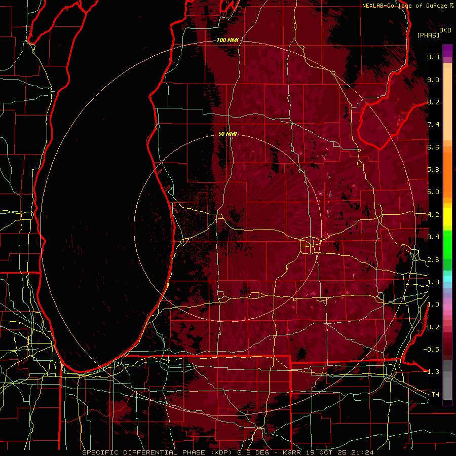Click the purple top segment of color bar
The width and height of the screenshot is (456, 456).
pos(447,51)
